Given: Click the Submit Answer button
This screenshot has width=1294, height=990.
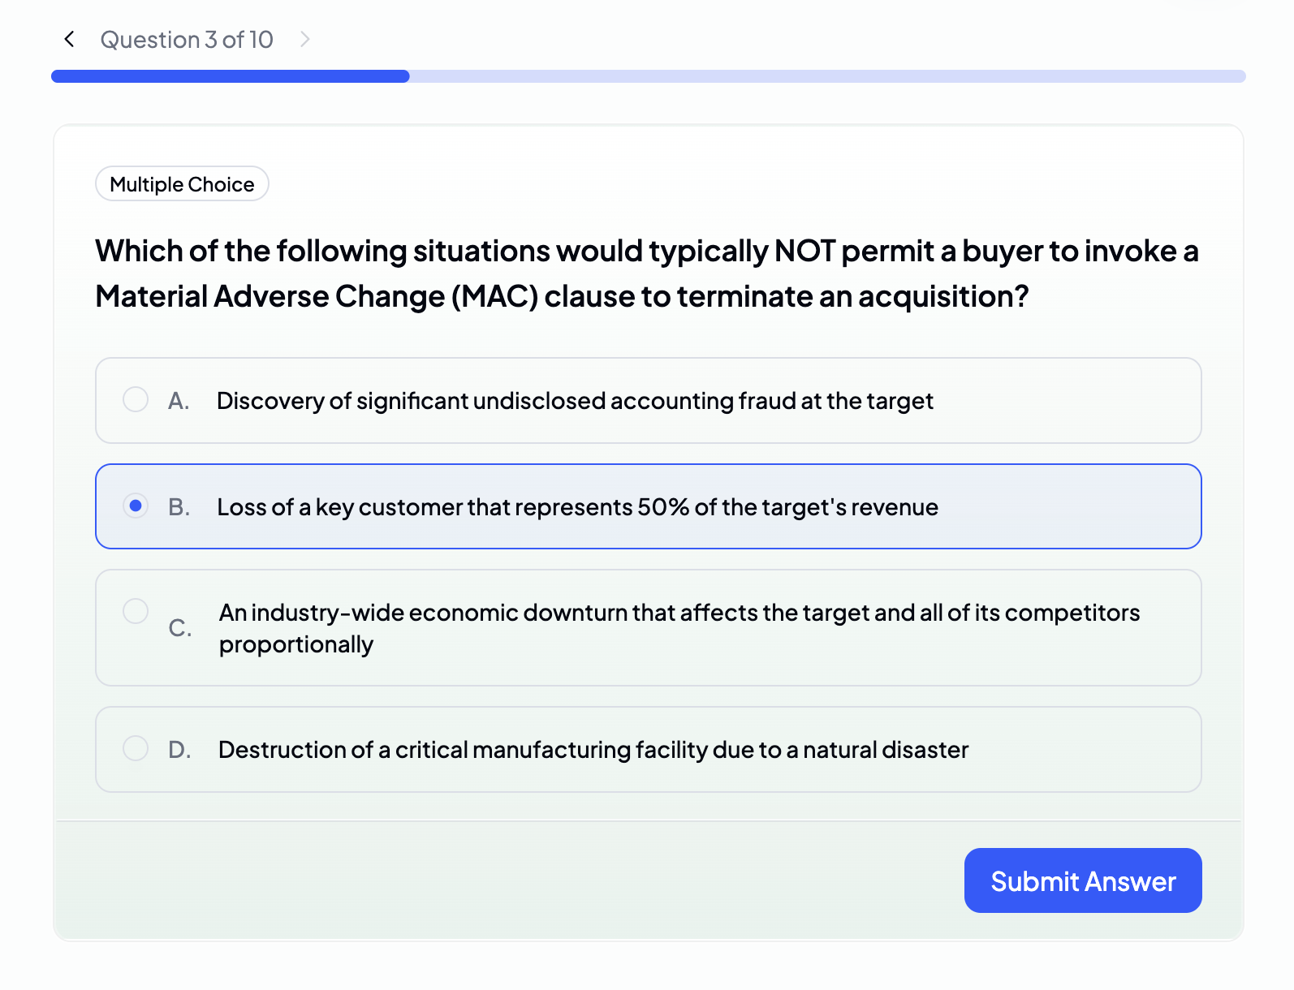Looking at the screenshot, I should pos(1082,880).
